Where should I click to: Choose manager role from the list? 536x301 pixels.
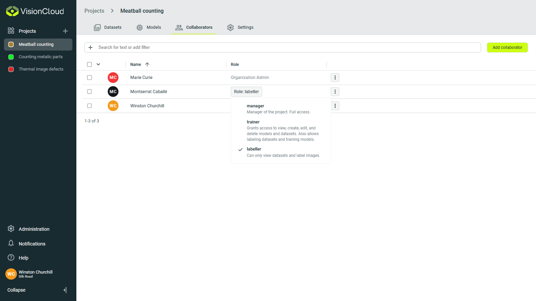coord(256,106)
